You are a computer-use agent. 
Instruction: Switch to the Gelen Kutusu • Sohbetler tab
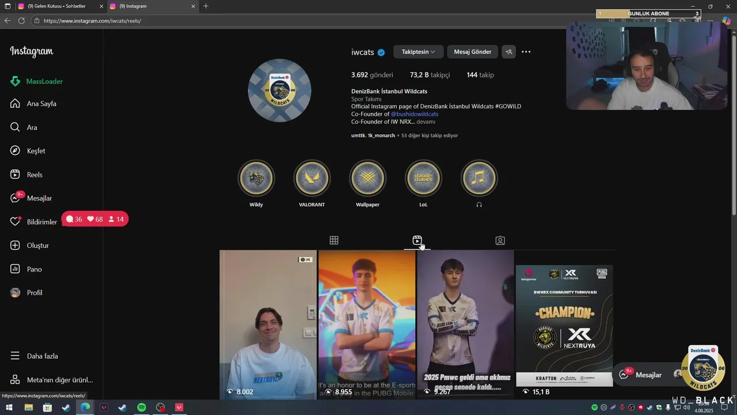pos(56,6)
